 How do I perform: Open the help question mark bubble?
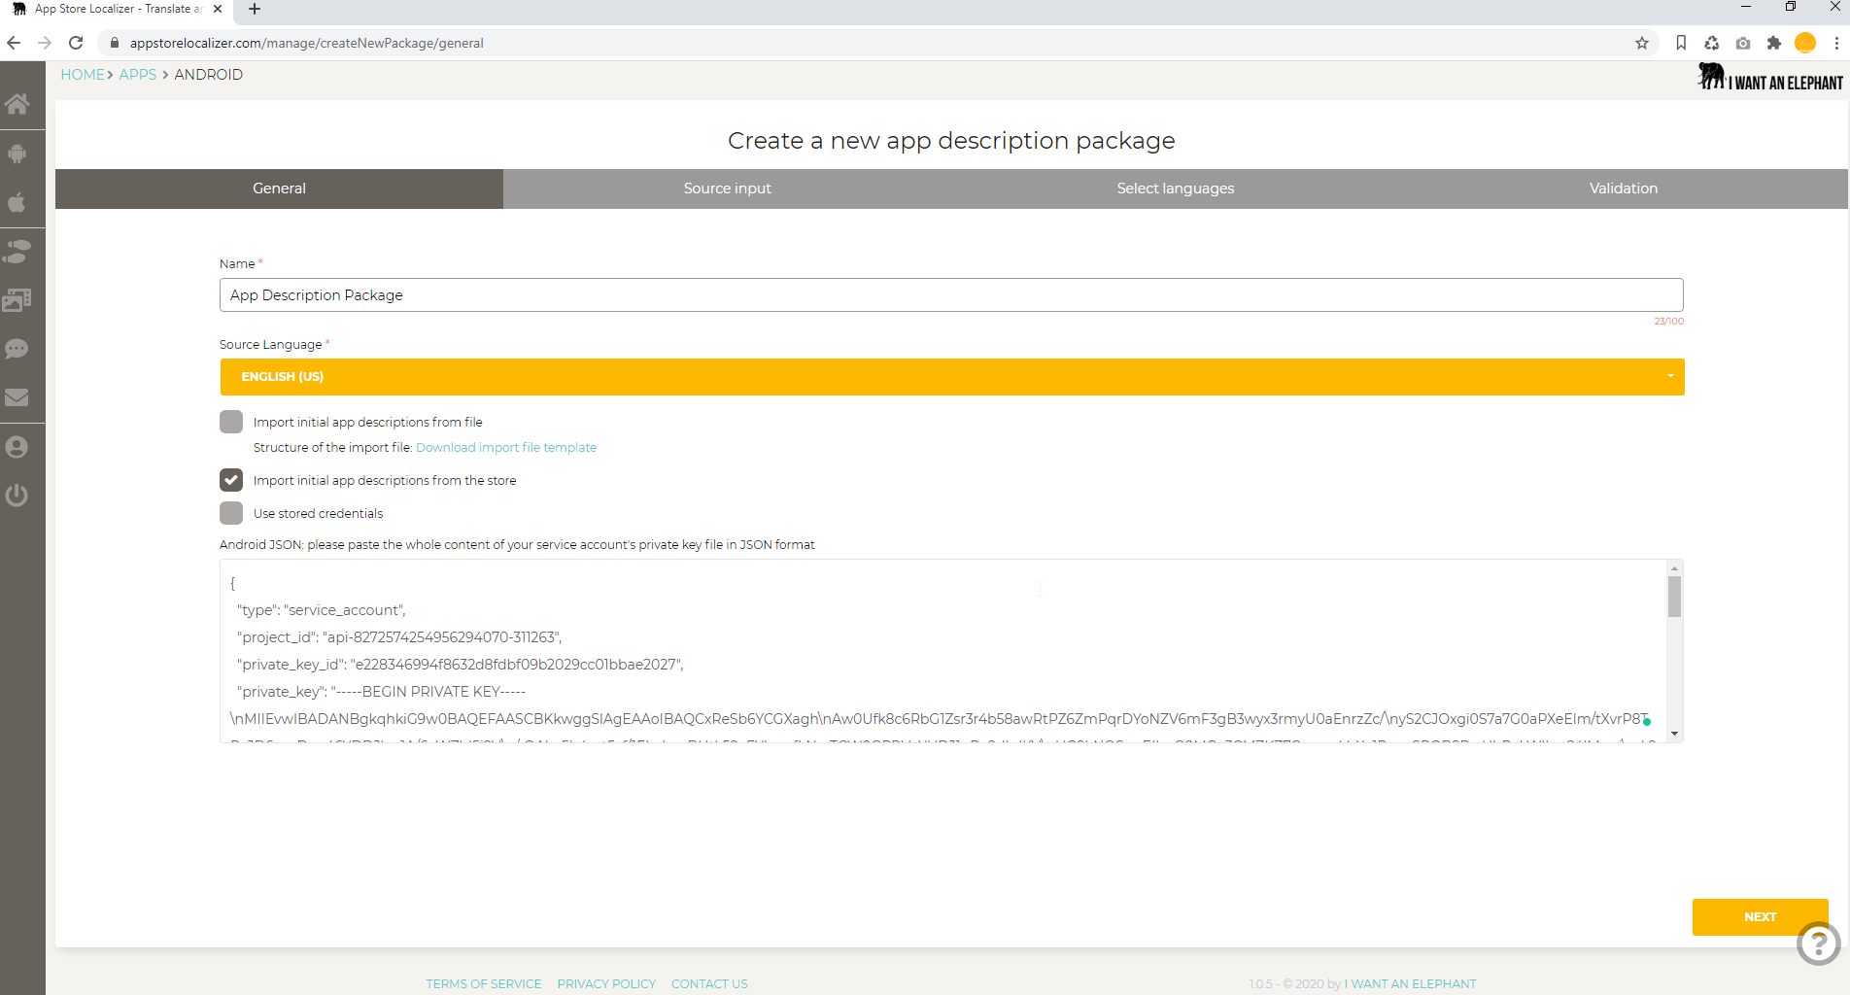pyautogui.click(x=1818, y=944)
